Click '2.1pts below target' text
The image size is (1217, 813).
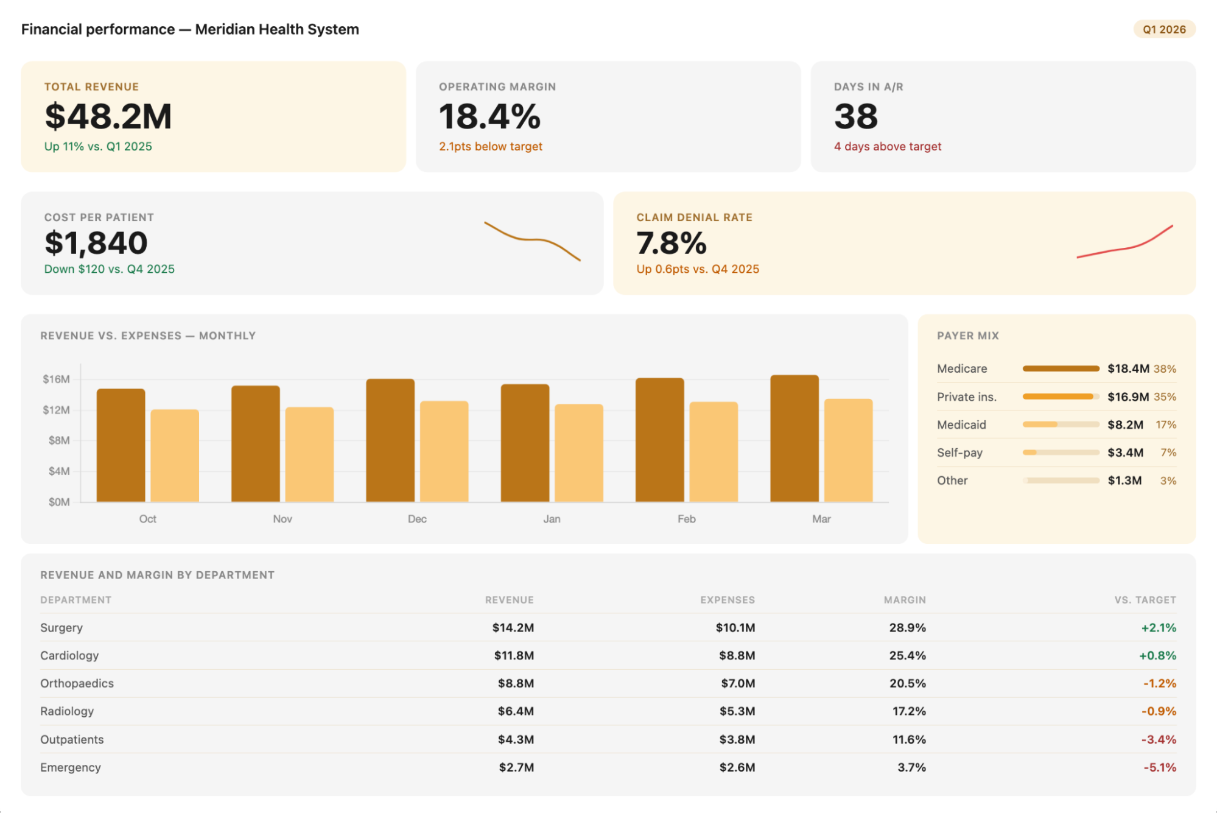point(490,146)
